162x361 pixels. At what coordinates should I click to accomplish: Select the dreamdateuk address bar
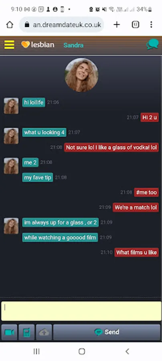pyautogui.click(x=62, y=24)
